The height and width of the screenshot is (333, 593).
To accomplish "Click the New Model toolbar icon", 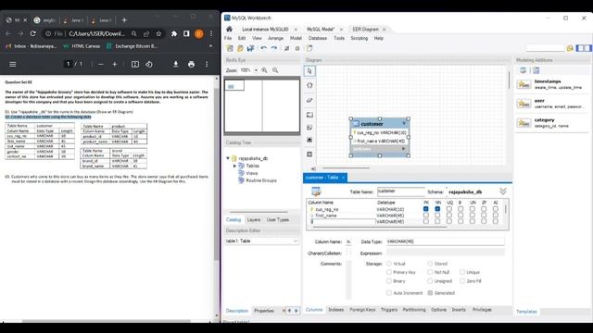I will [230, 48].
